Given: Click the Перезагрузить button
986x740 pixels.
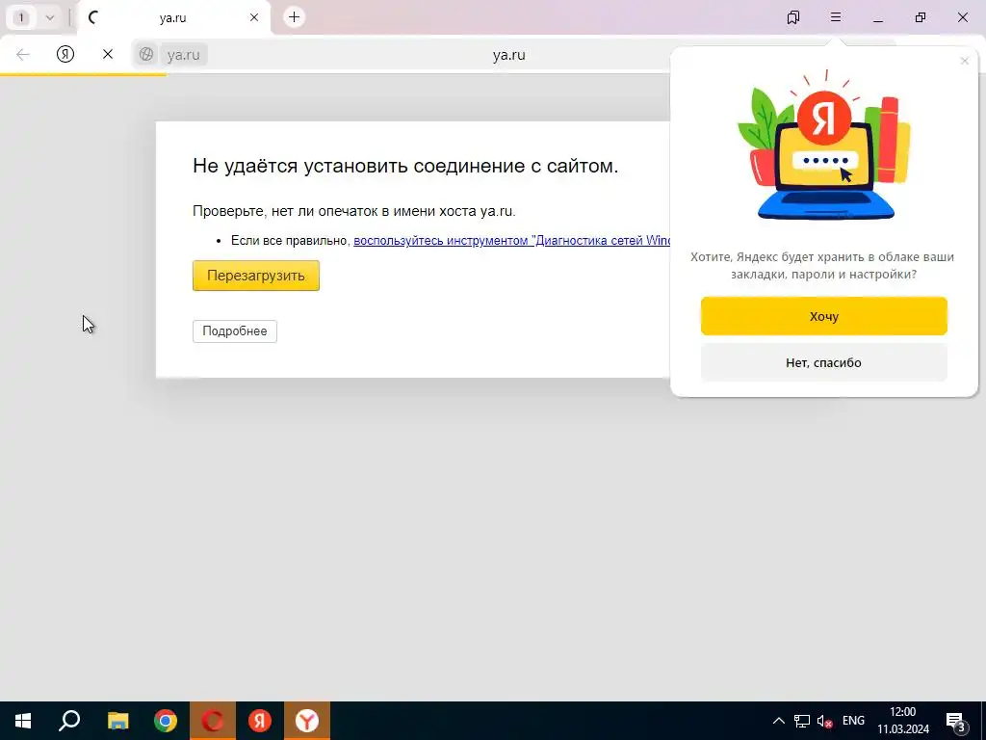Looking at the screenshot, I should click(256, 276).
